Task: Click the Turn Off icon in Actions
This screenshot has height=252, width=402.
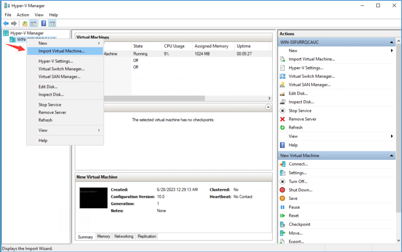Action: [x=283, y=182]
